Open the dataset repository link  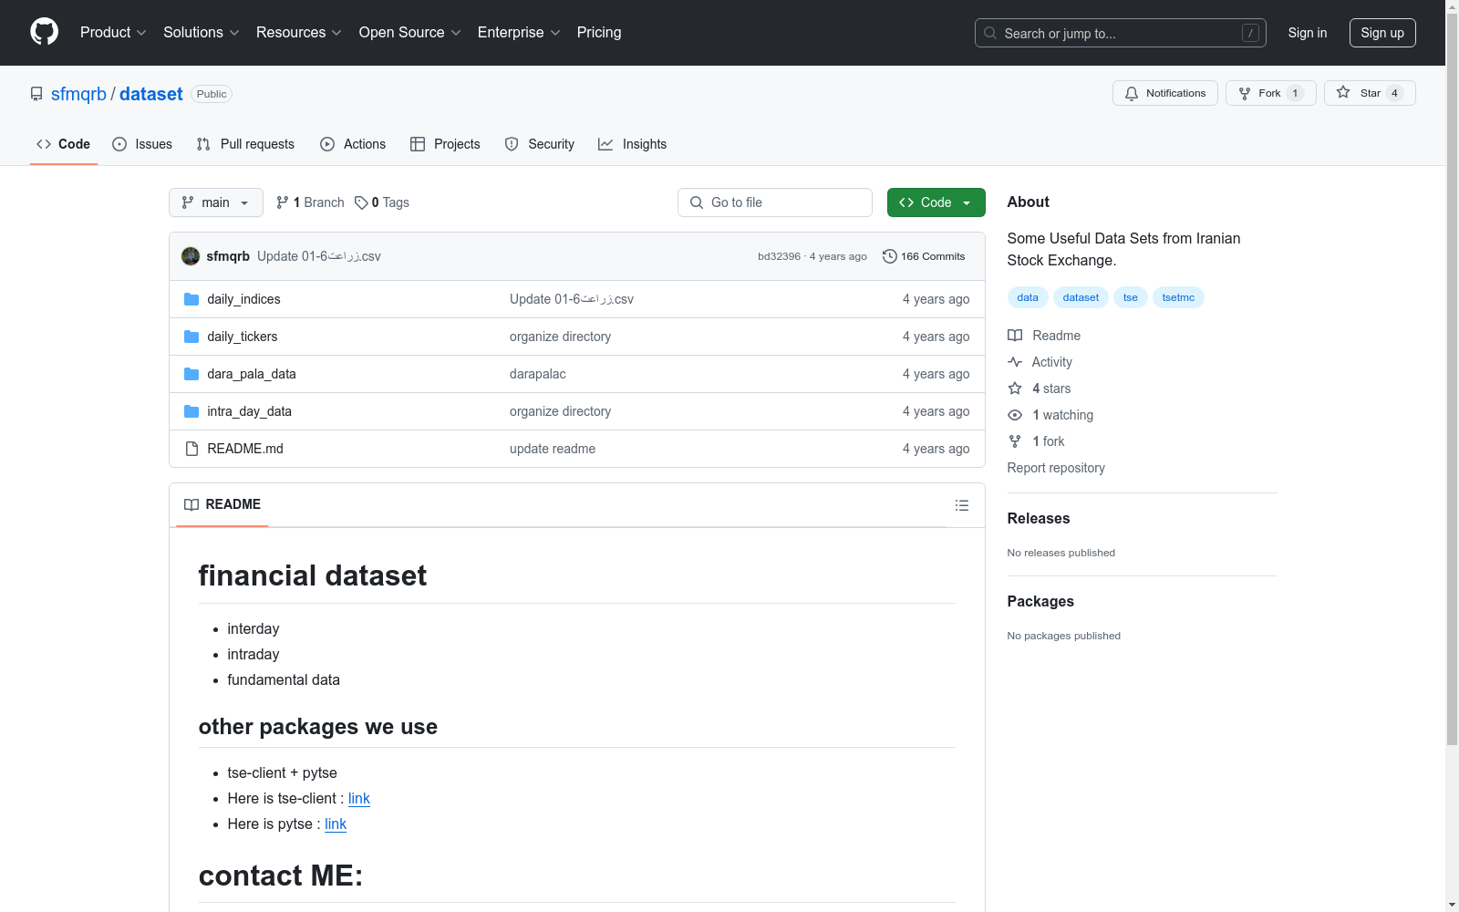pyautogui.click(x=151, y=94)
